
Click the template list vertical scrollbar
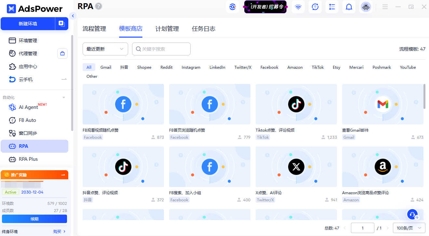(x=424, y=96)
